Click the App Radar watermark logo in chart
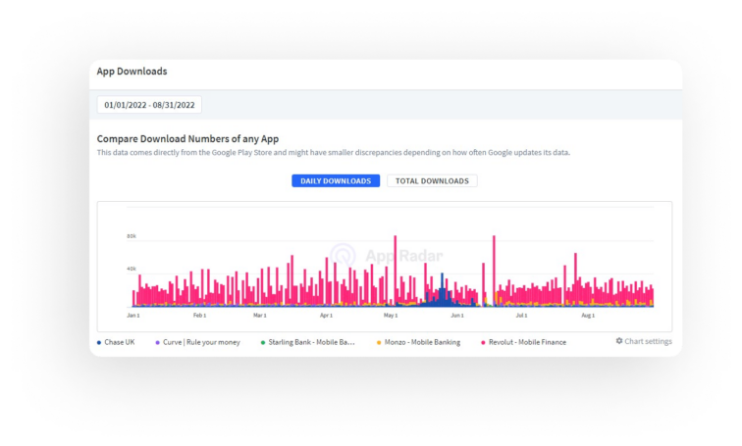Viewport: 742px width, 446px height. point(343,256)
